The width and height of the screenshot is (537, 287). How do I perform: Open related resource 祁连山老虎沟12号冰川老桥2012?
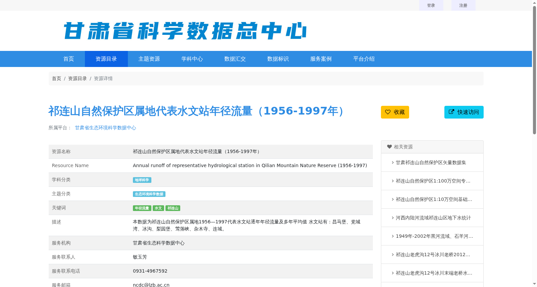[x=433, y=255]
